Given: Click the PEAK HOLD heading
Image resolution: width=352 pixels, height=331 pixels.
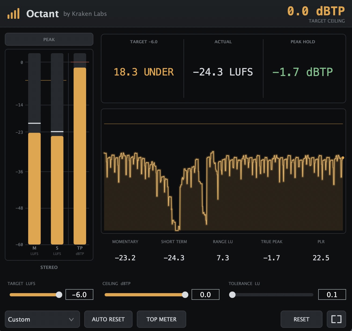Looking at the screenshot, I should pyautogui.click(x=303, y=42).
